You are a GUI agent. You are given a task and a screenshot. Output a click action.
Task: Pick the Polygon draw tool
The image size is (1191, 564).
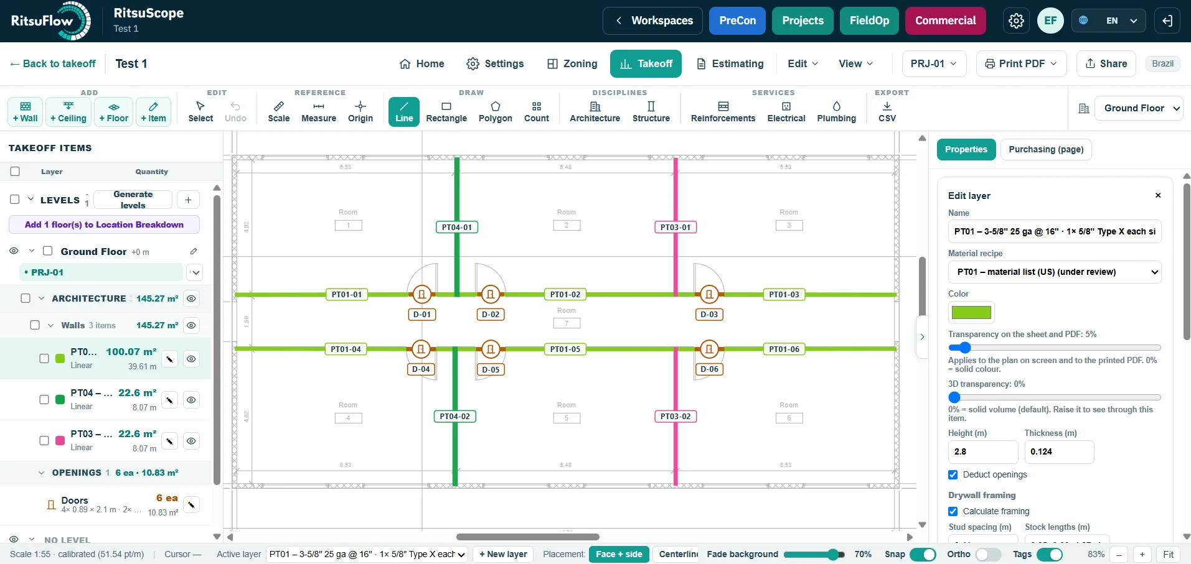[496, 112]
